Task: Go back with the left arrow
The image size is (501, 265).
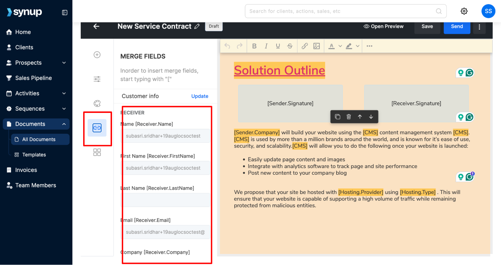Action: [96, 26]
